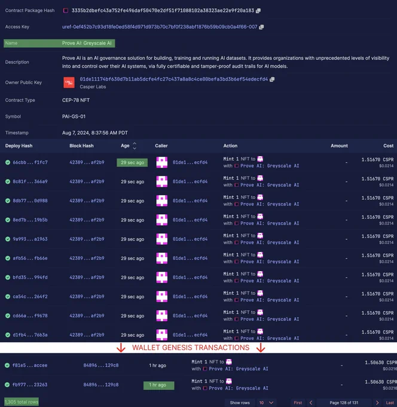
Task: Click caller avatar in ca54c...264f2 row
Action: click(162, 296)
